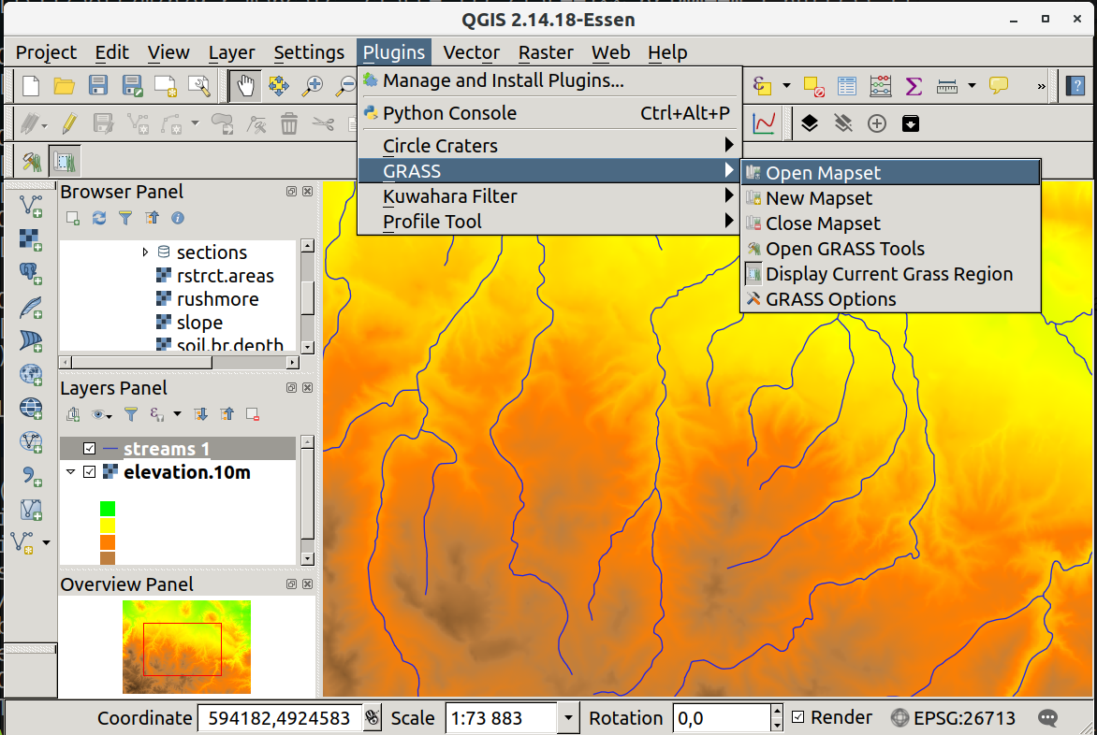Viewport: 1097px width, 735px height.
Task: Toggle the Render checkbox in status bar
Action: (798, 717)
